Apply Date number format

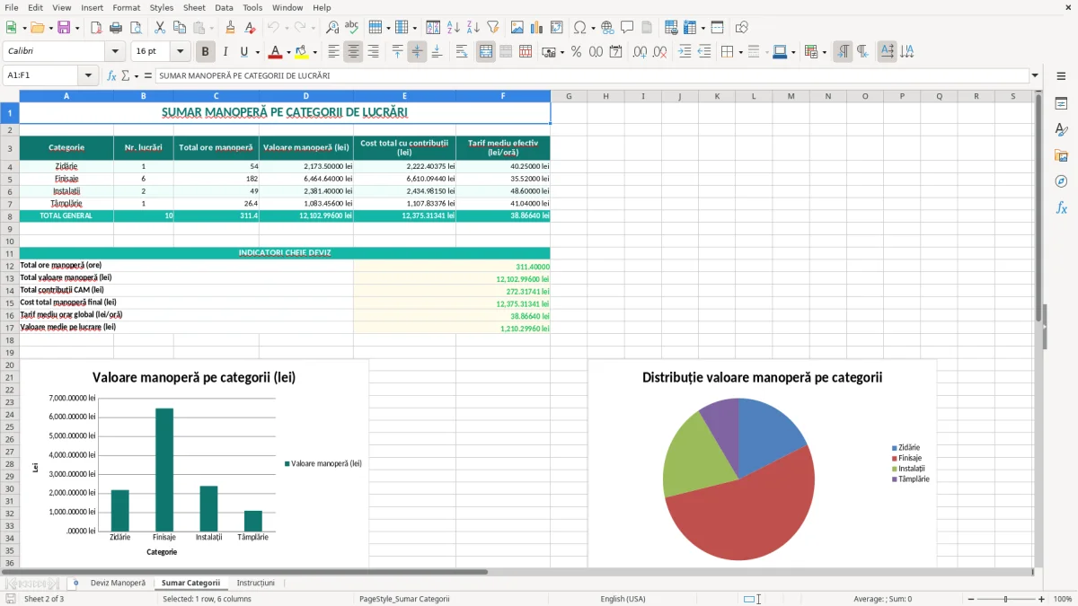616,52
